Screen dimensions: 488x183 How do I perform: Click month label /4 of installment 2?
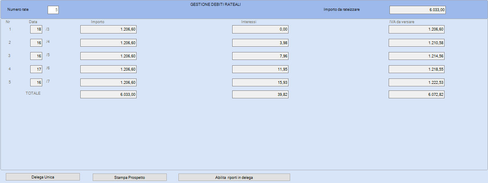(x=48, y=42)
